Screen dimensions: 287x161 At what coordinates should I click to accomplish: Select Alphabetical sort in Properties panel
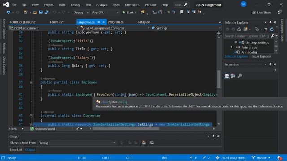pos(233,76)
